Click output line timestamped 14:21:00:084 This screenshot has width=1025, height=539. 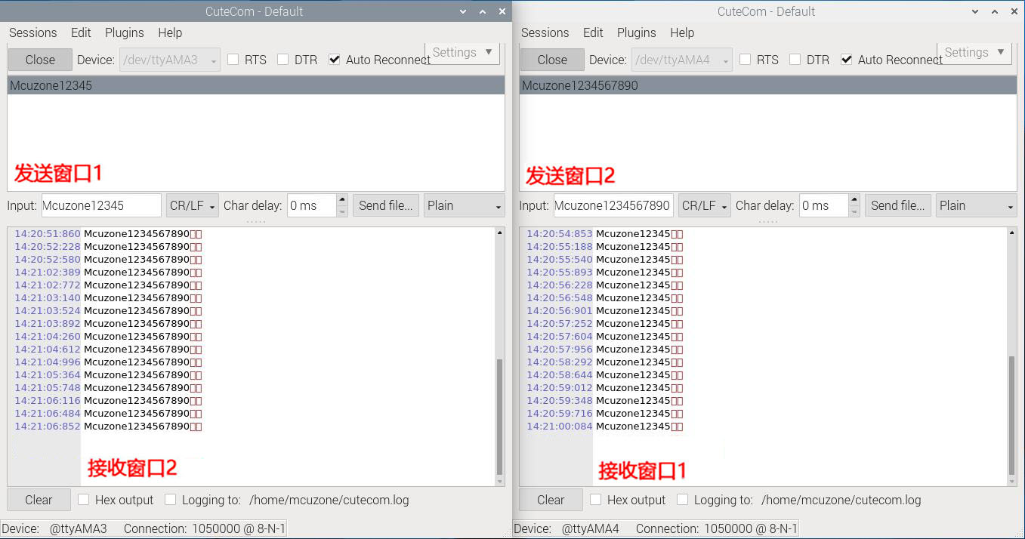604,427
